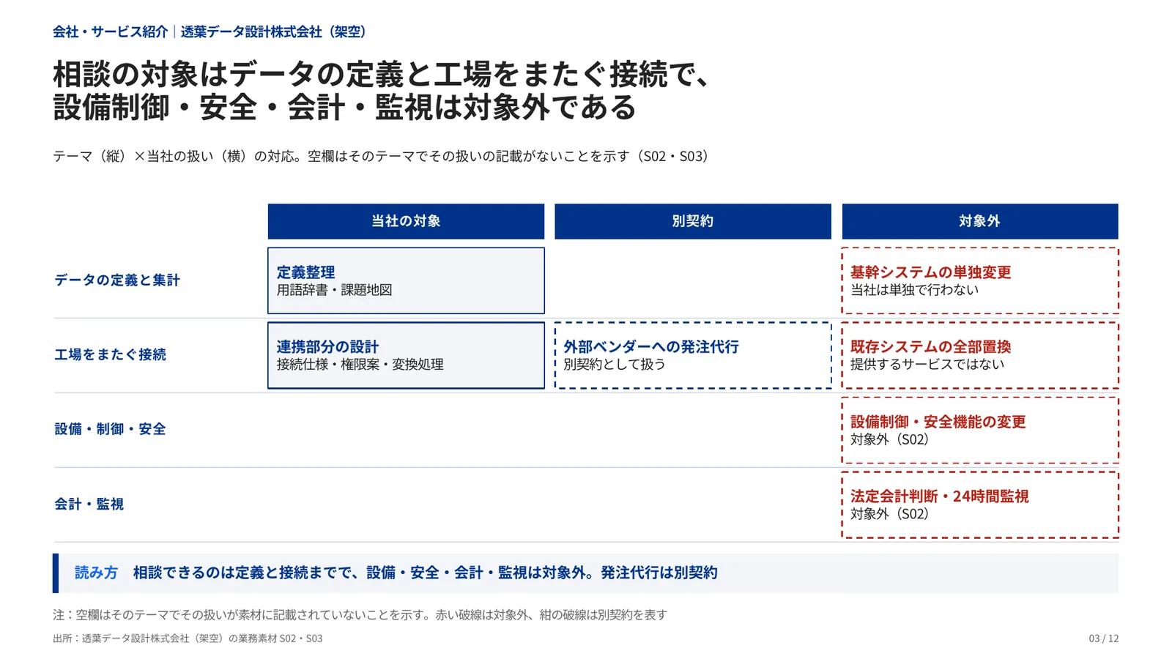This screenshot has height=659, width=1172.
Task: Click the callout sentence starting 相談できるのは
Action: point(426,573)
